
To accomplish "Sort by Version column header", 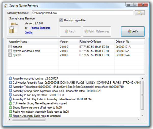I will coord(68,42).
